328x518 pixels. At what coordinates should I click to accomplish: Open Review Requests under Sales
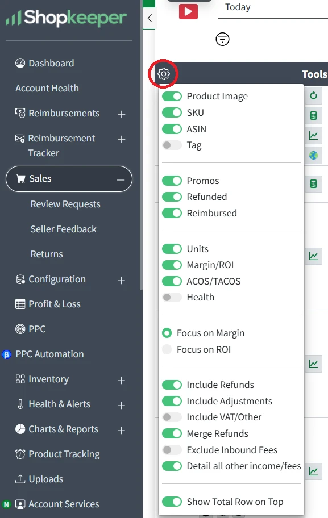coord(65,204)
